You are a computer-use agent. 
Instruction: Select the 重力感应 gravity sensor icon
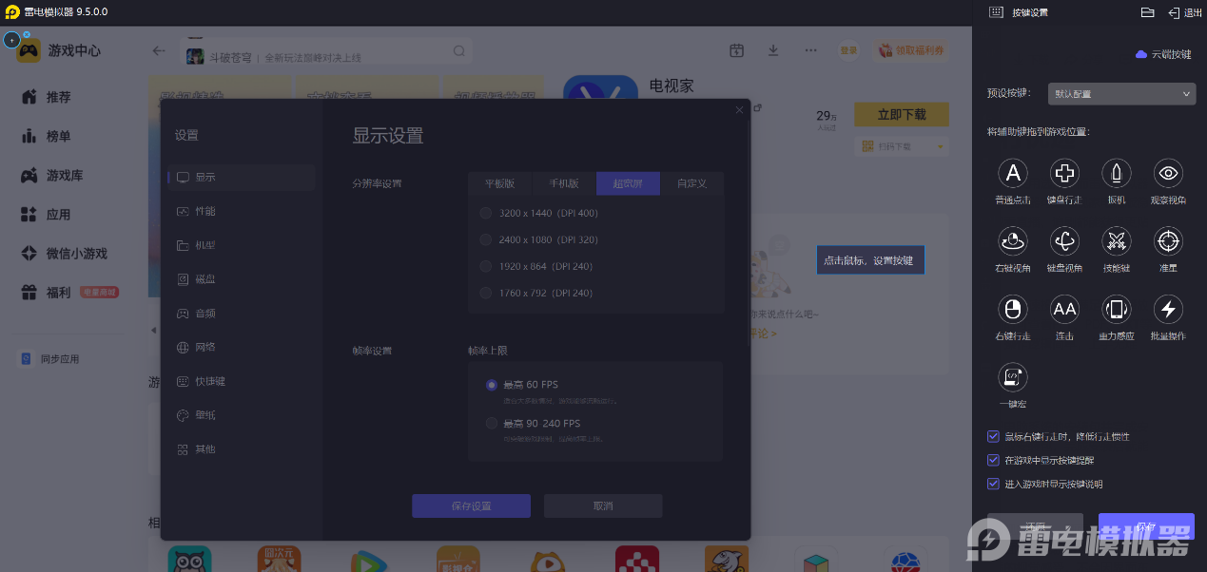tap(1116, 309)
